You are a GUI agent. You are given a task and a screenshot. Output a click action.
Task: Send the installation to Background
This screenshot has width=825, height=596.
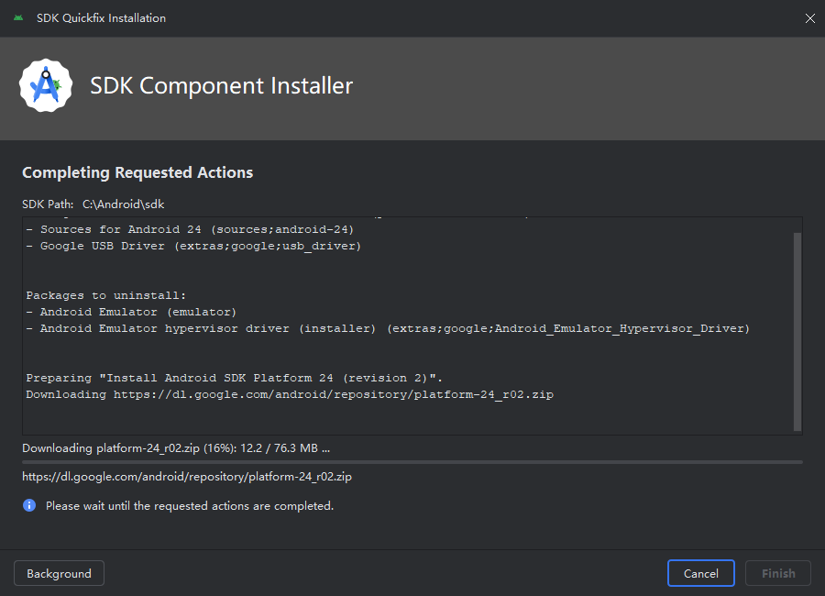(x=59, y=573)
